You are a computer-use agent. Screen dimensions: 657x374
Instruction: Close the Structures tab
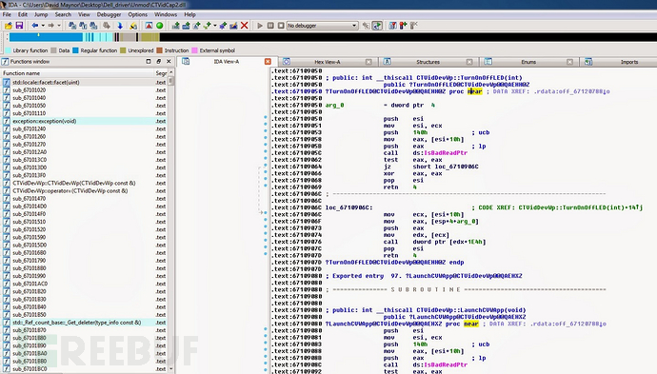tap(469, 62)
